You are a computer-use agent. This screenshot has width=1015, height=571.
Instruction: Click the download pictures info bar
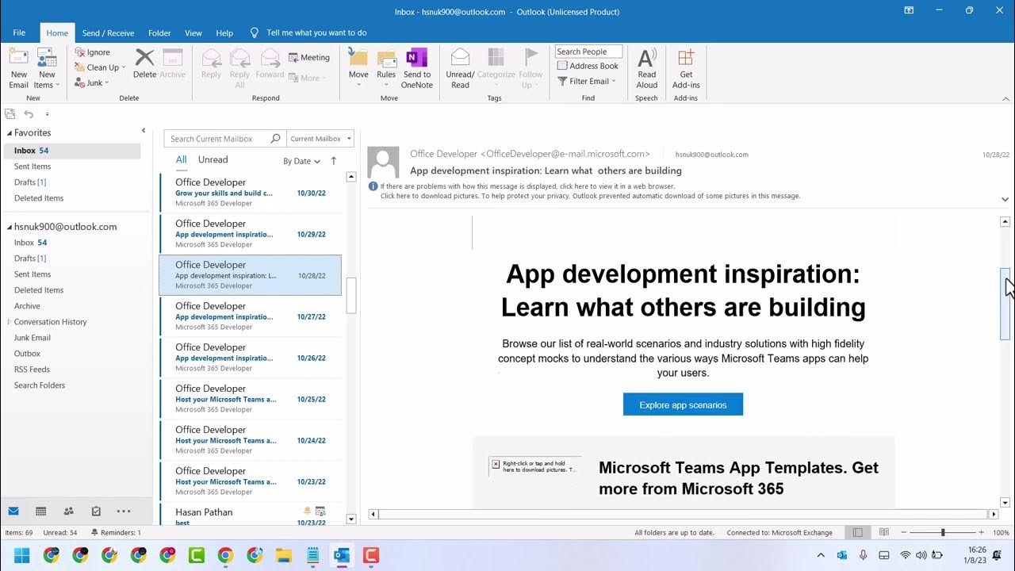point(590,196)
